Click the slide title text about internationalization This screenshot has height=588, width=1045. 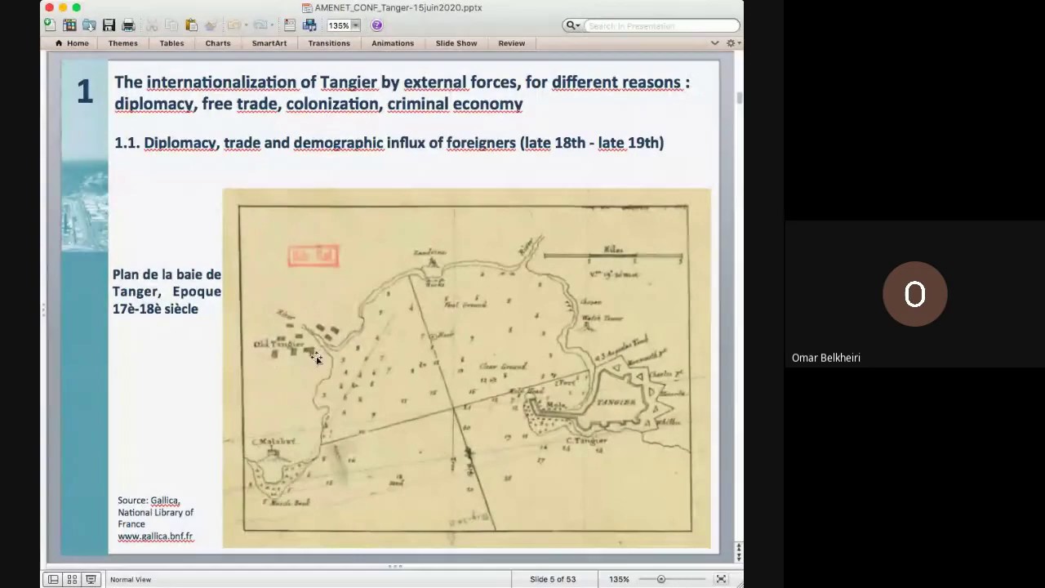pyautogui.click(x=402, y=93)
